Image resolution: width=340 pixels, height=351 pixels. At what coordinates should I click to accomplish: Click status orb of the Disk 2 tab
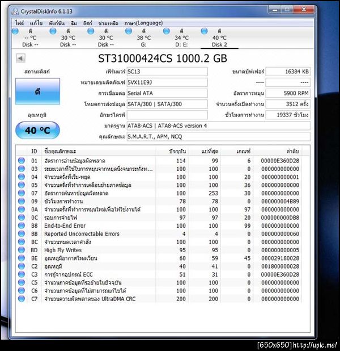pos(204,31)
